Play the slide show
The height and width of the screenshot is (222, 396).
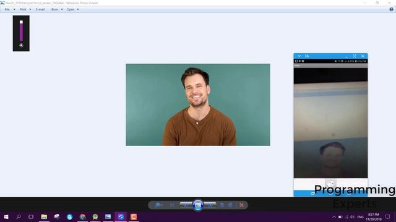click(198, 205)
